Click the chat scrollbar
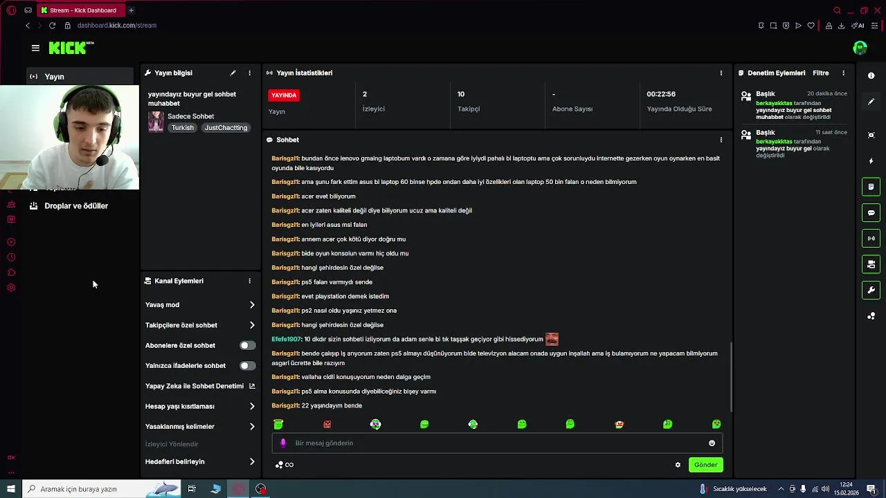 coord(731,377)
